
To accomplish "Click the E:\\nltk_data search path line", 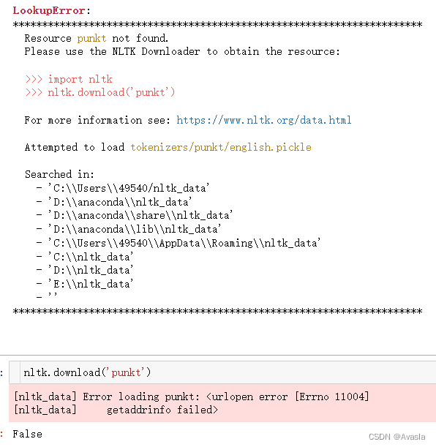I will 90,284.
